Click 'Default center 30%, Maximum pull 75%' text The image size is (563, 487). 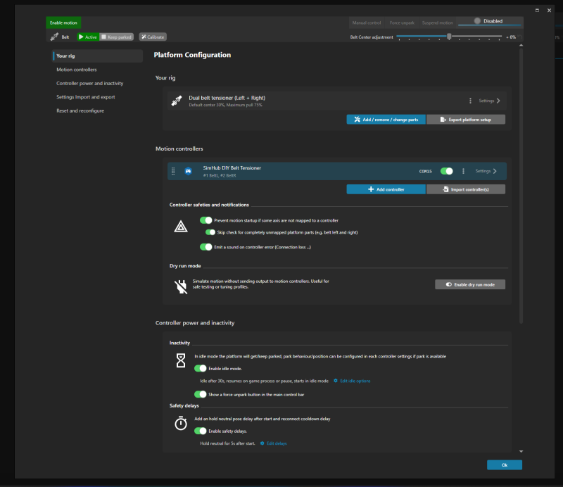click(x=225, y=105)
